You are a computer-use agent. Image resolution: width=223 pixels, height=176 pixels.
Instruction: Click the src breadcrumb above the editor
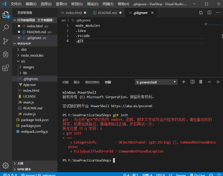[64, 20]
